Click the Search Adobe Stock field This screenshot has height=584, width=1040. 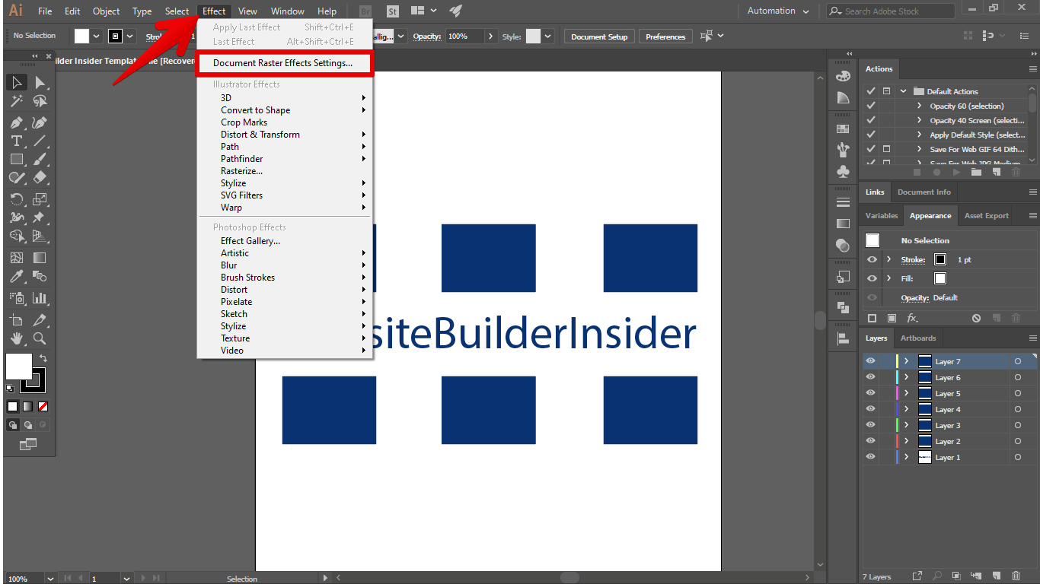(x=894, y=11)
